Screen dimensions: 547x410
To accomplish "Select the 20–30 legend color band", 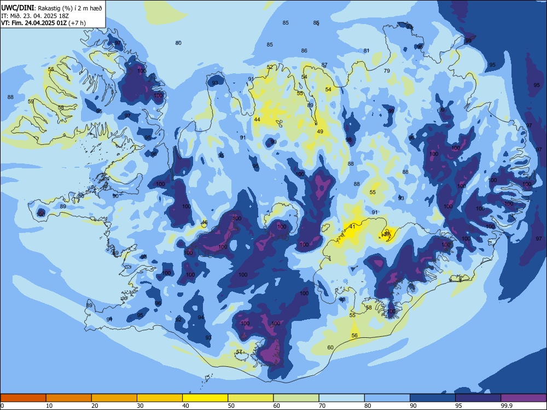I will click(114, 398).
